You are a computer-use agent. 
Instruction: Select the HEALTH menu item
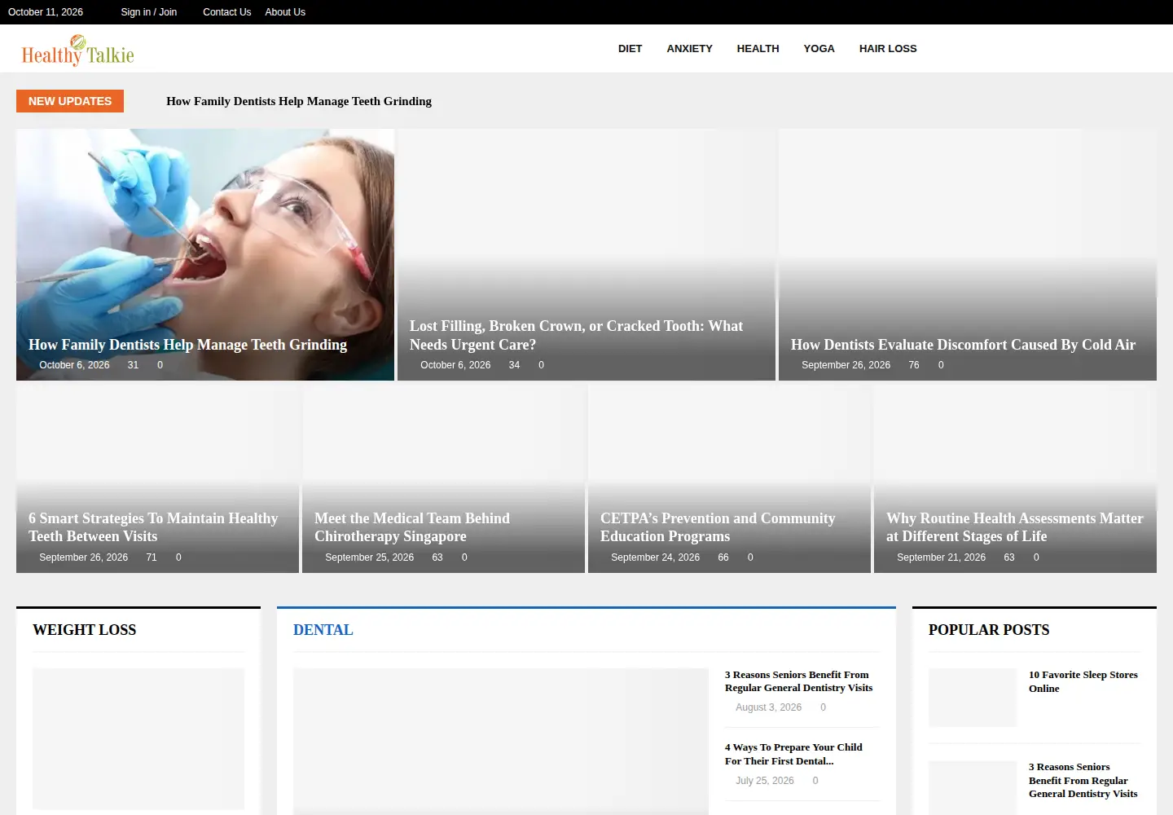[x=758, y=49]
